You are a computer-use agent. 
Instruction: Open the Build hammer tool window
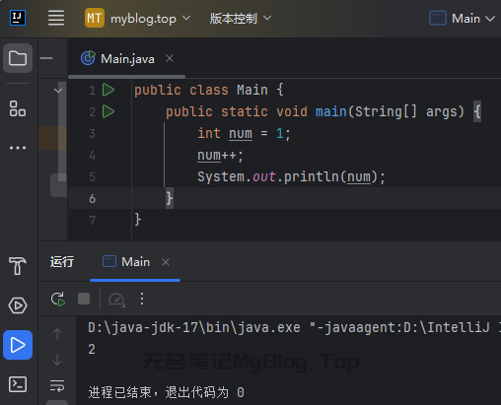point(18,265)
